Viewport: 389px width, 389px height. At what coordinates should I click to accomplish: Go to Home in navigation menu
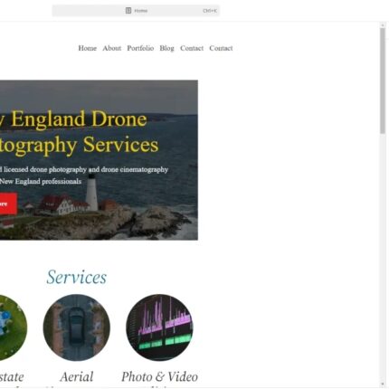[88, 48]
